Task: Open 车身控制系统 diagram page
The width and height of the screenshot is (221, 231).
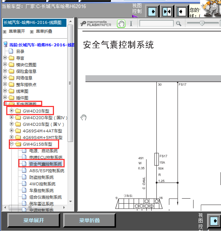Action: [x=41, y=191]
